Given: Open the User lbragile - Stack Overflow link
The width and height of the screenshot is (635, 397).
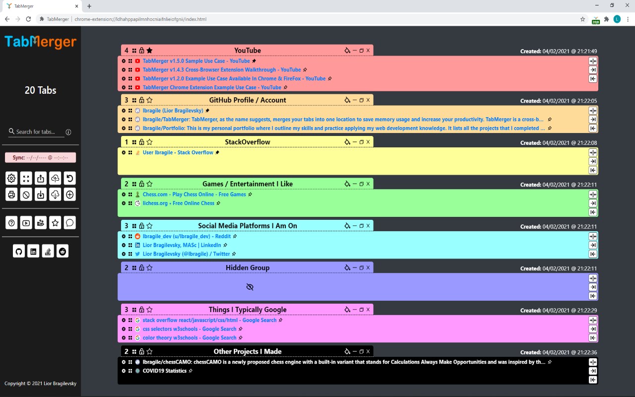Looking at the screenshot, I should [178, 152].
